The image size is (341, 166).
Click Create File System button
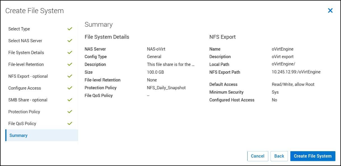pyautogui.click(x=313, y=156)
